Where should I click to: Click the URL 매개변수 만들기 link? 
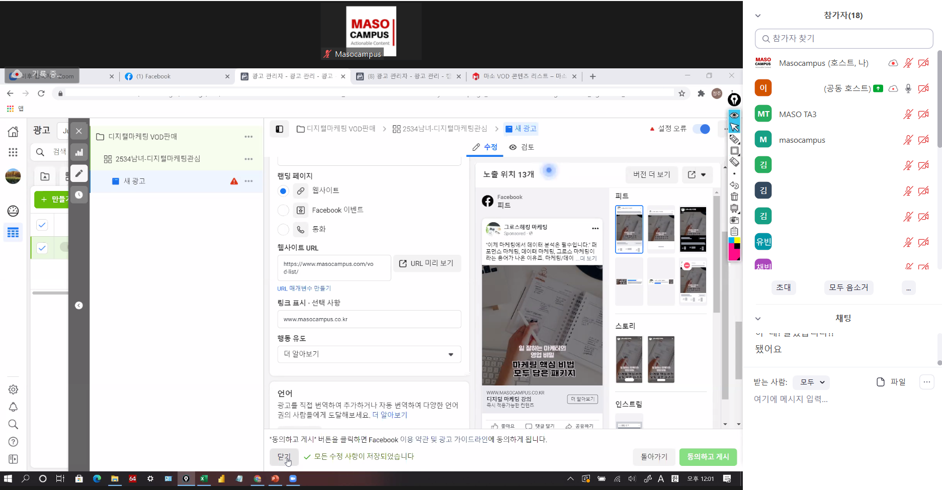pyautogui.click(x=304, y=288)
